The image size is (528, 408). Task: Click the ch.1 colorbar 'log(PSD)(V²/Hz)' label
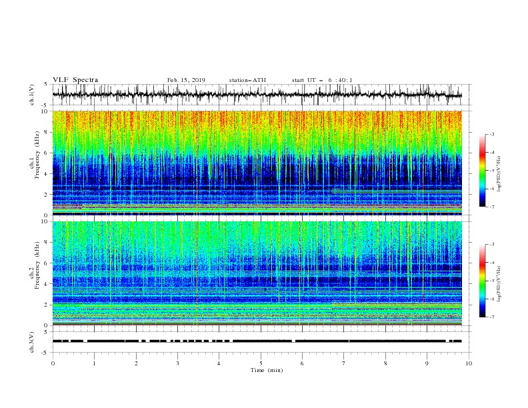[499, 174]
